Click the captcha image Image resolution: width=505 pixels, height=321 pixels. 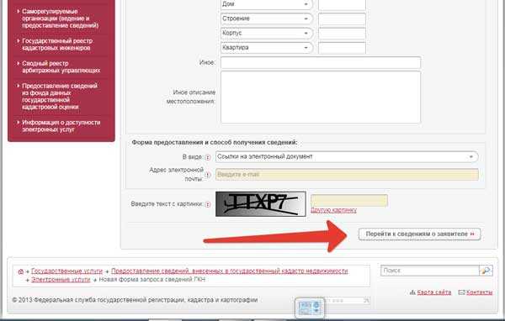(x=261, y=204)
